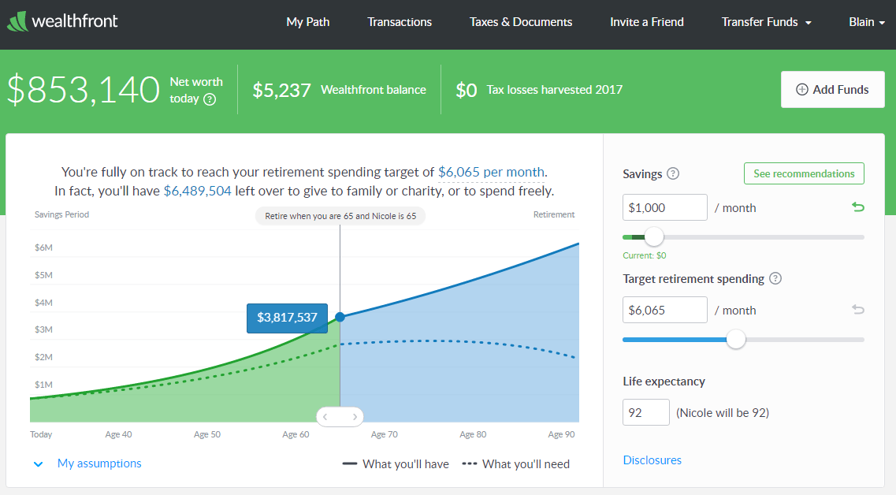Select Invite a Friend

point(647,22)
